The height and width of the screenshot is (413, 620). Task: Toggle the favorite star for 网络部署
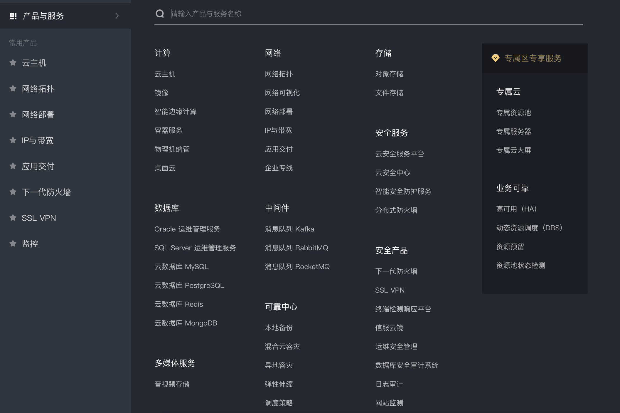[x=13, y=114]
